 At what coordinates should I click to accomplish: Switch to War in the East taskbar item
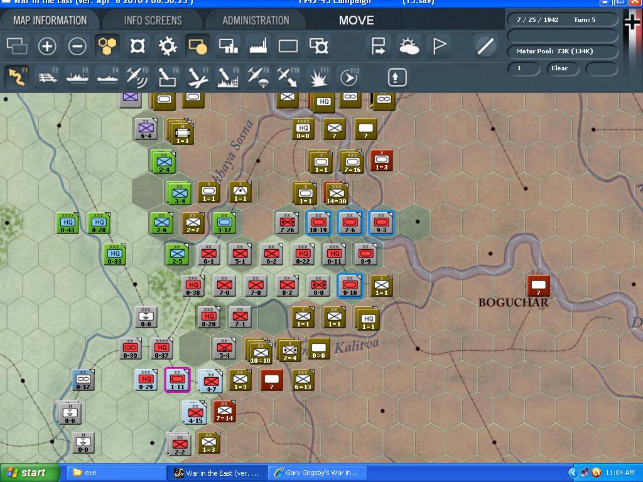pyautogui.click(x=217, y=473)
